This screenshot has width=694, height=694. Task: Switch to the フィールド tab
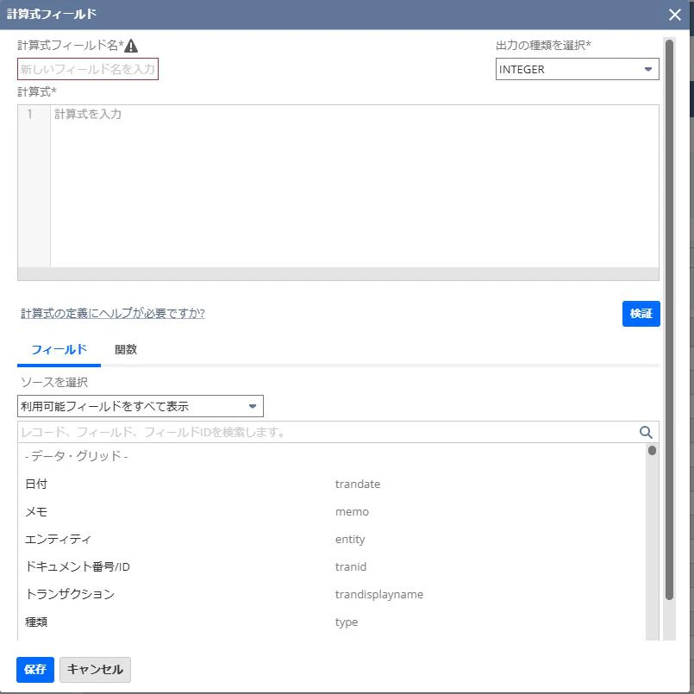click(59, 350)
